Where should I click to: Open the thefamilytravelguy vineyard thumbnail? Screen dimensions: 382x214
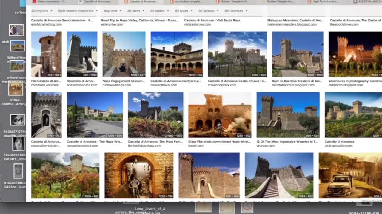coord(155,115)
